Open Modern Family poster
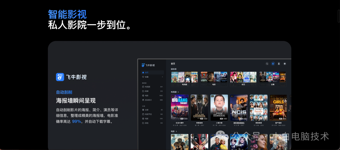The width and height of the screenshot is (340, 150). (x=258, y=108)
